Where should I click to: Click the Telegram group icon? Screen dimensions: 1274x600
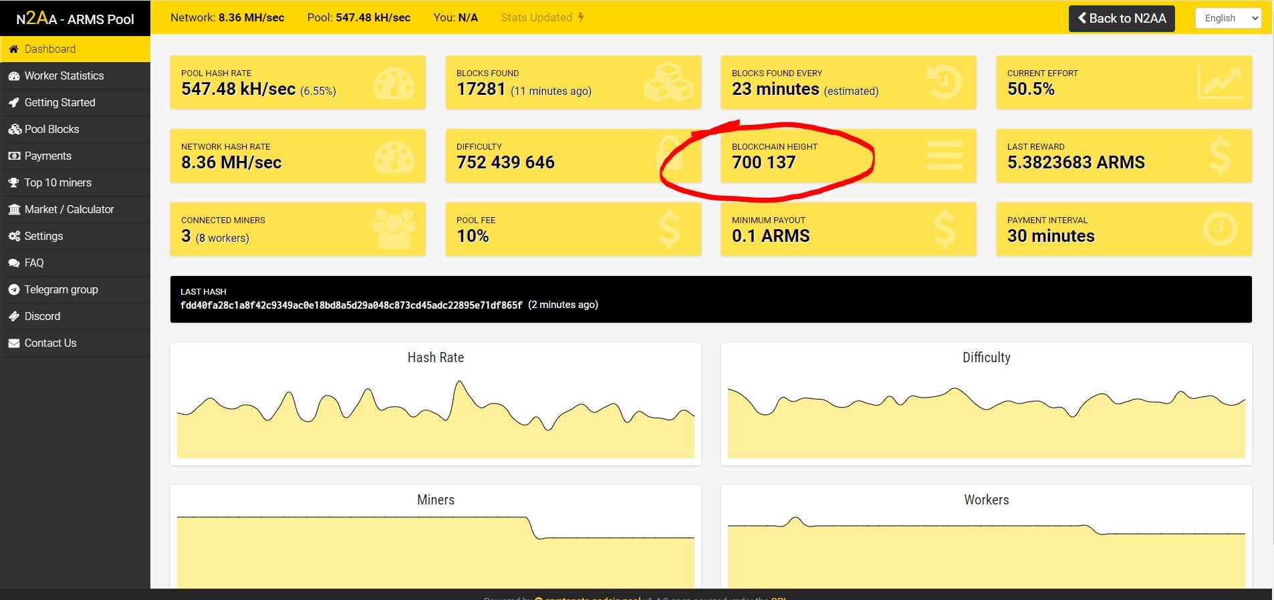(14, 290)
